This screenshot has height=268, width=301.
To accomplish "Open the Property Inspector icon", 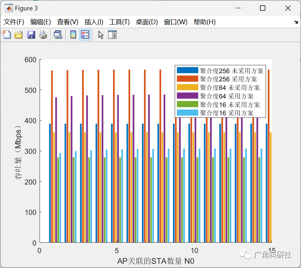I will (112, 35).
